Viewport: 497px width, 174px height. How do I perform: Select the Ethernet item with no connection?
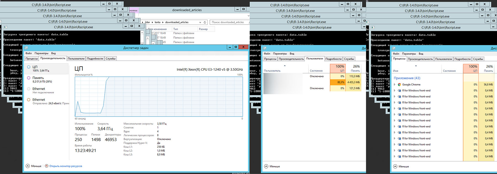[x=46, y=90]
